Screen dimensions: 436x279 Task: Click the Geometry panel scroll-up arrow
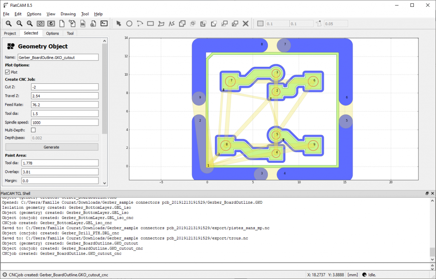[105, 41]
